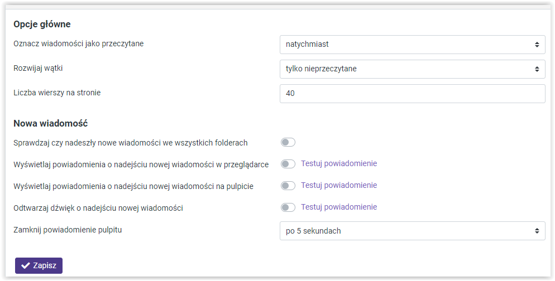The width and height of the screenshot is (555, 281).
Task: Test the new message sound notification
Action: click(x=339, y=207)
